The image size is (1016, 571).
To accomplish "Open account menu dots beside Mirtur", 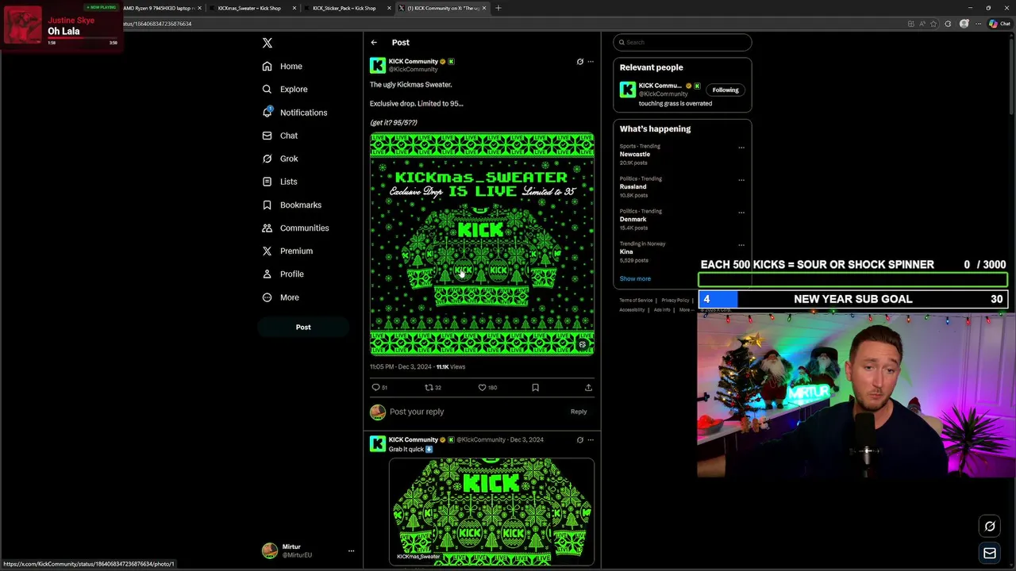I will (x=351, y=551).
